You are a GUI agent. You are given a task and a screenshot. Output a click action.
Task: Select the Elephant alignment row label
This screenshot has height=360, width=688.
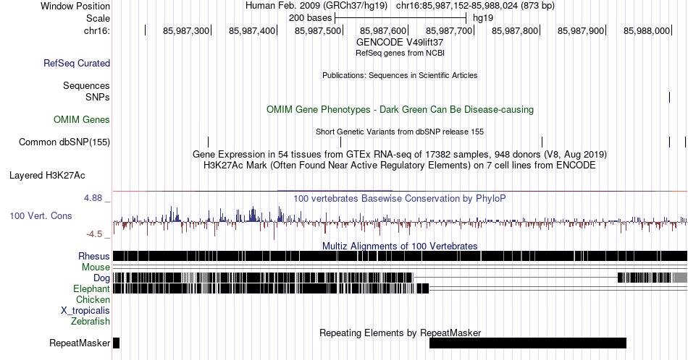tap(91, 288)
